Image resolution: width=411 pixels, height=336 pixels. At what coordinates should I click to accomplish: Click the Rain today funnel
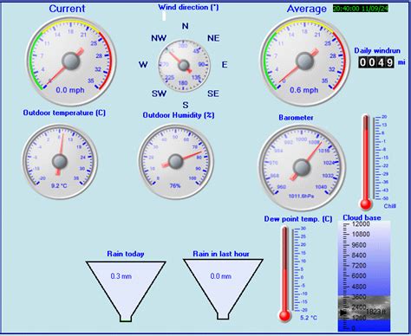pos(126,291)
